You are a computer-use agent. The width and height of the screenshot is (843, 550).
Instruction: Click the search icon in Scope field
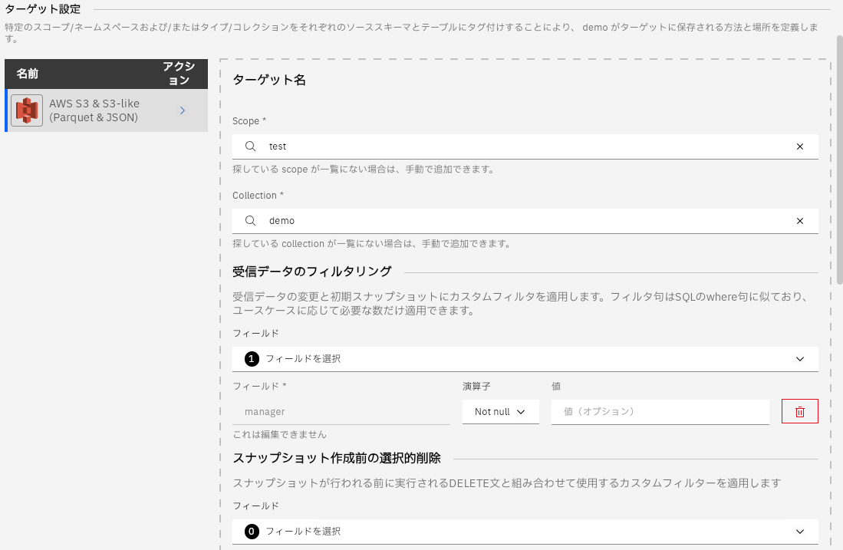251,147
